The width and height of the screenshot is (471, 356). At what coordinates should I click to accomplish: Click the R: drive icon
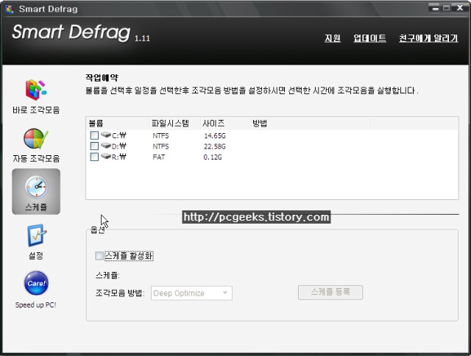pos(106,156)
